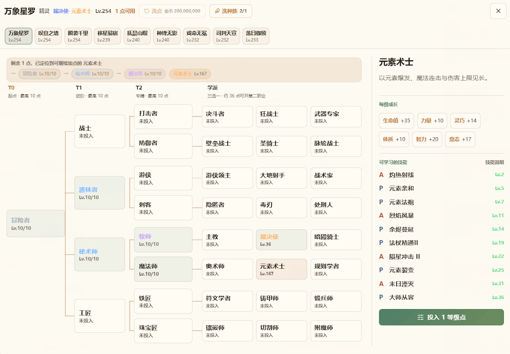Image resolution: width=510 pixels, height=354 pixels.
Task: Click the 大师从容 skill row
Action: (x=441, y=297)
